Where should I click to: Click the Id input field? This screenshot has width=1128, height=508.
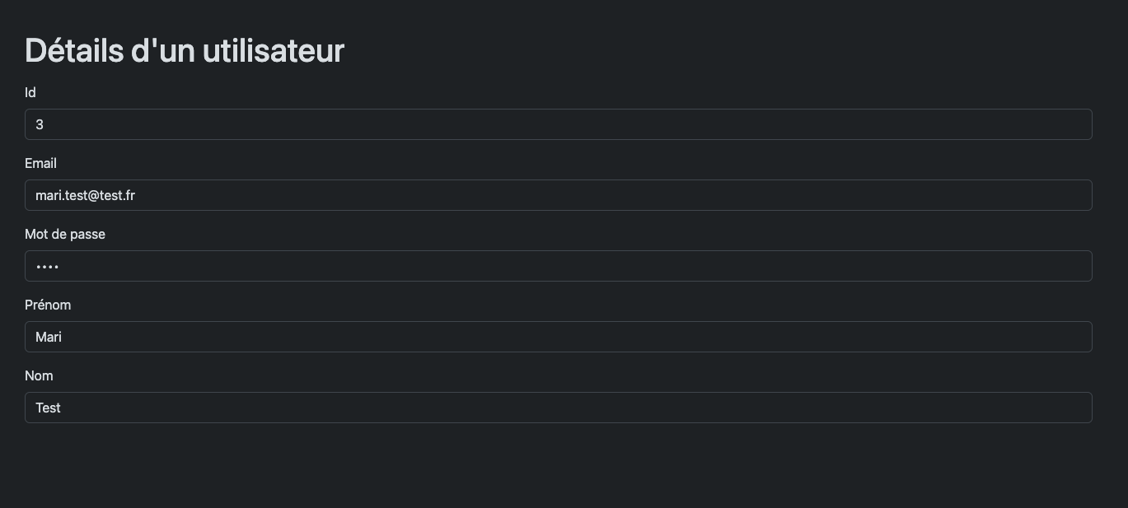pos(558,124)
